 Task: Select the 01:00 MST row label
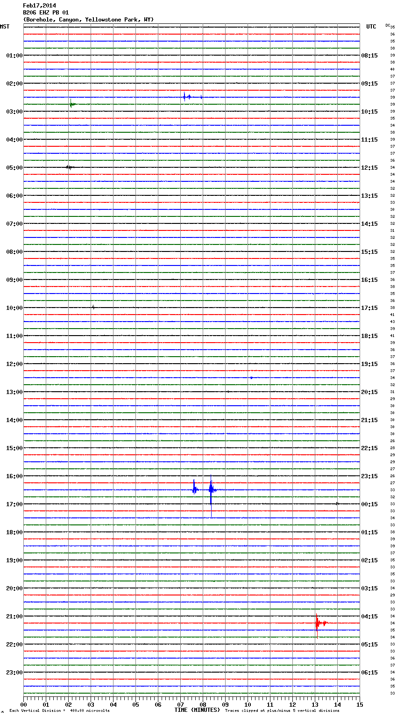click(14, 56)
